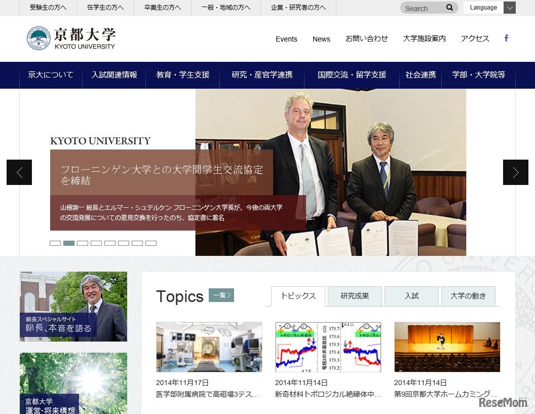Open Kyoto University's Facebook page via the icon
Viewport: 535px width, 414px height.
point(506,37)
